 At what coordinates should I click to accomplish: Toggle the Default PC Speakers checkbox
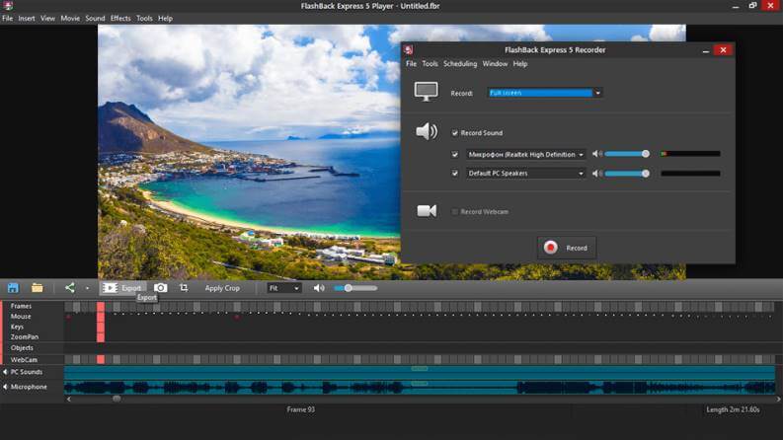454,174
